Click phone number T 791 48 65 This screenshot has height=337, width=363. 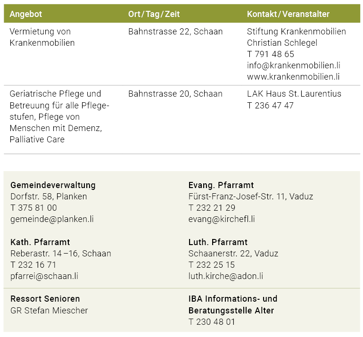coord(271,54)
